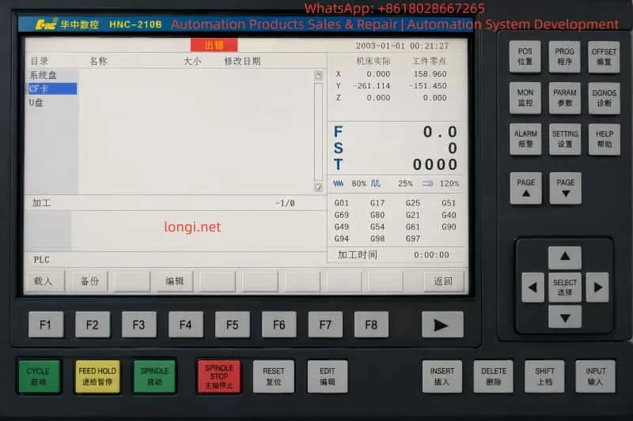Open the DGNOS 诊断 diagnostics key
The width and height of the screenshot is (633, 421).
pos(604,98)
